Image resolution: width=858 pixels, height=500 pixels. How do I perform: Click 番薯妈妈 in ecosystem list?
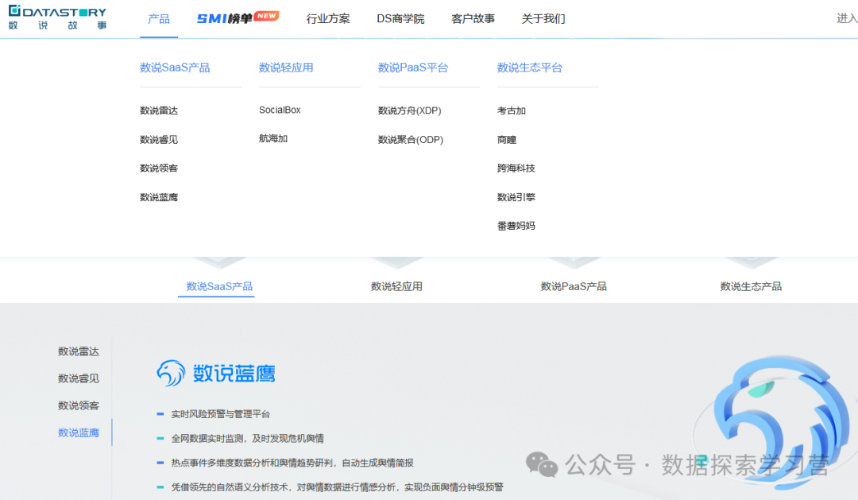pos(516,226)
